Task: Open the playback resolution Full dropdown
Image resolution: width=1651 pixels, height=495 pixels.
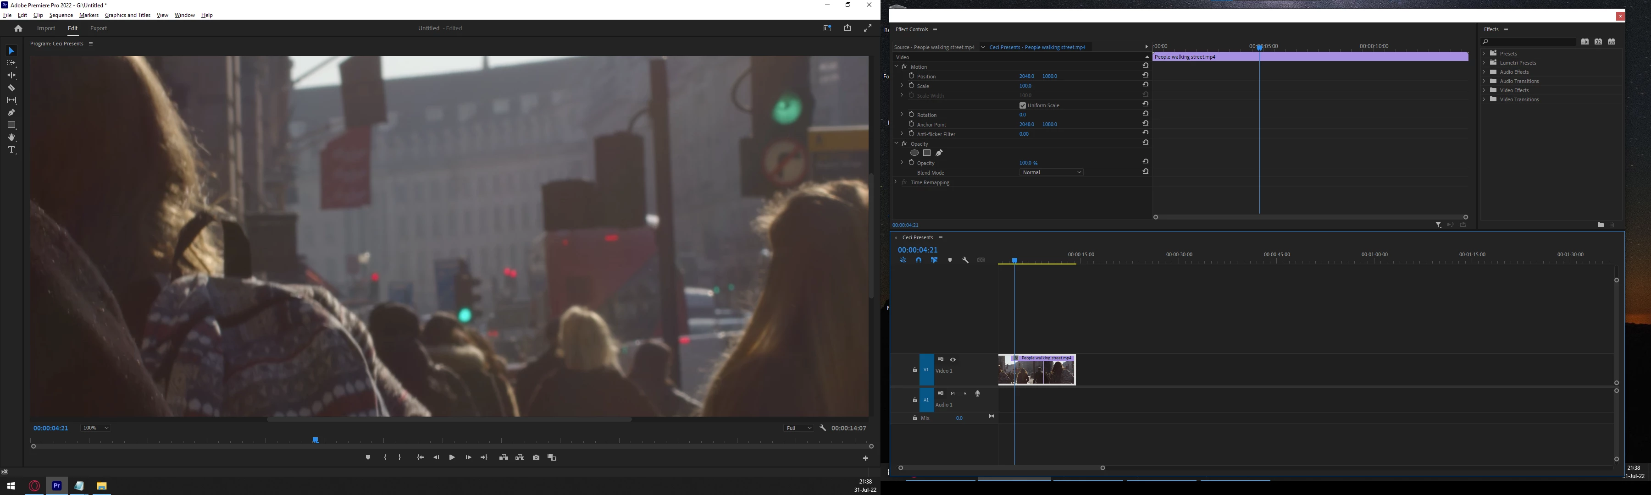Action: (798, 428)
